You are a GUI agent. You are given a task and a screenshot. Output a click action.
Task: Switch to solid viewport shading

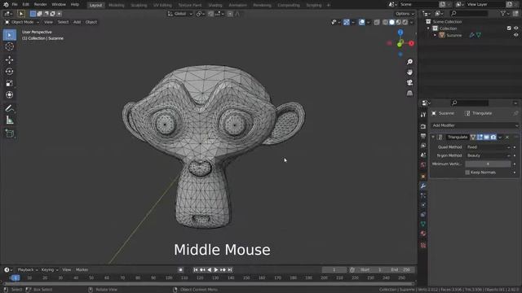pos(391,22)
